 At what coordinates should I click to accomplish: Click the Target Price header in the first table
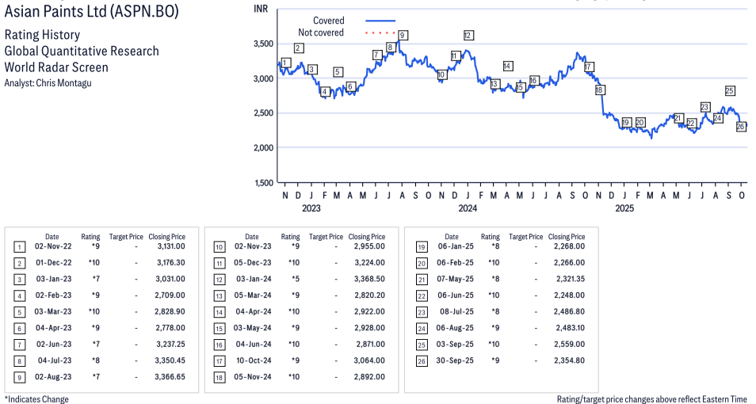tap(126, 236)
